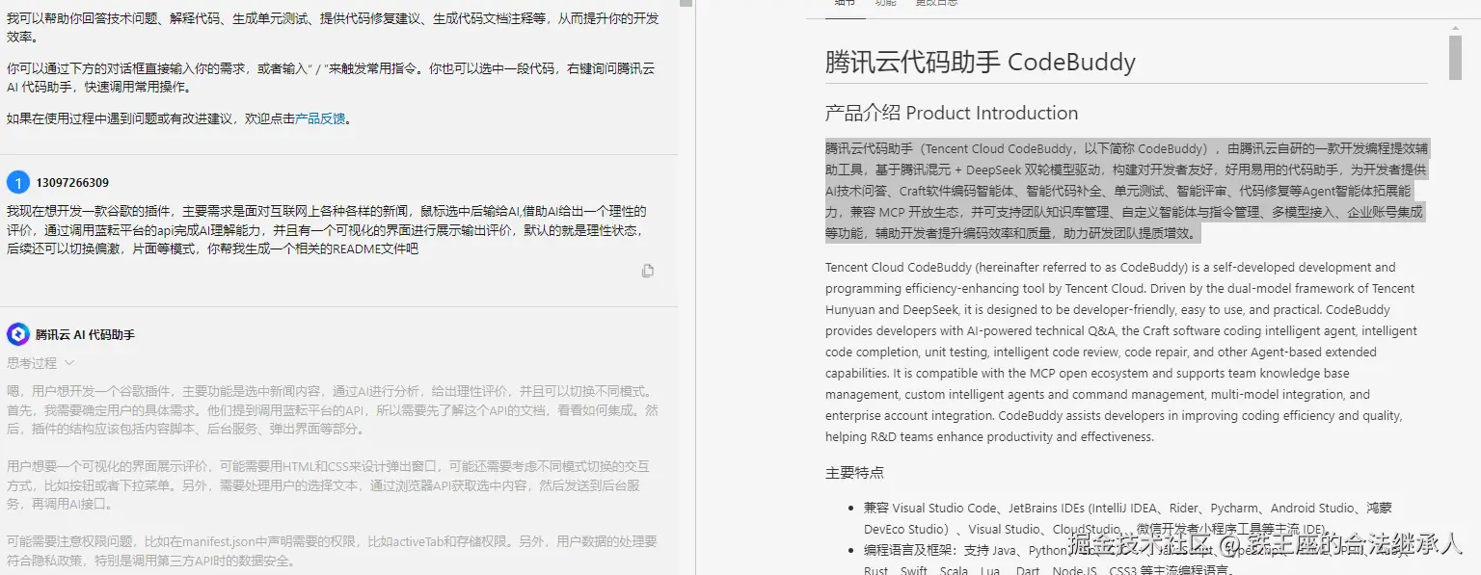Click the Tencent Cloud AI assistant logo icon
This screenshot has height=575, width=1481.
[x=18, y=334]
